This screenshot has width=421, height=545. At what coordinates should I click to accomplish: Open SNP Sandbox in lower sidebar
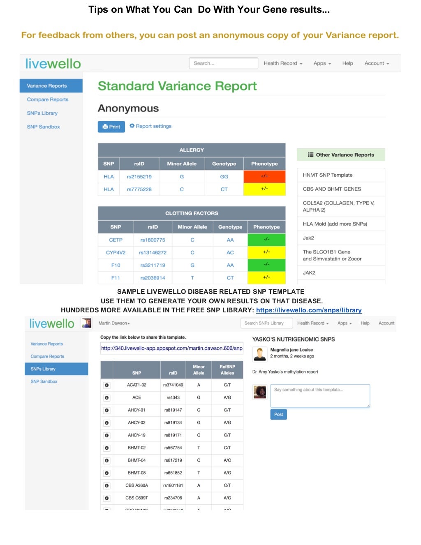(x=44, y=381)
